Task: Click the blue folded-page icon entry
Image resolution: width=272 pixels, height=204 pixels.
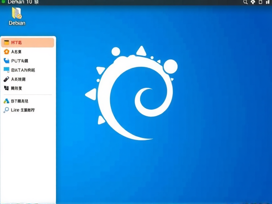Action: tap(6, 61)
